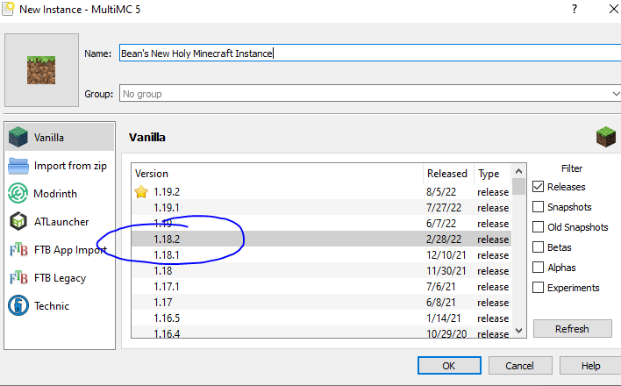
Task: Switch to Technic page
Action: pyautogui.click(x=52, y=306)
